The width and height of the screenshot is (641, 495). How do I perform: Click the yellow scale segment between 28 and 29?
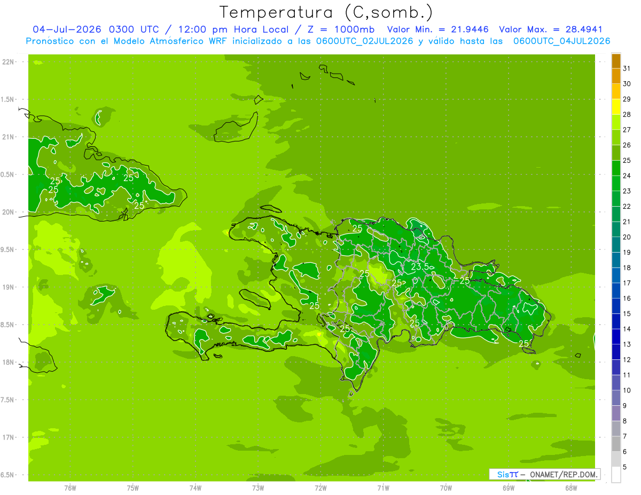point(616,107)
